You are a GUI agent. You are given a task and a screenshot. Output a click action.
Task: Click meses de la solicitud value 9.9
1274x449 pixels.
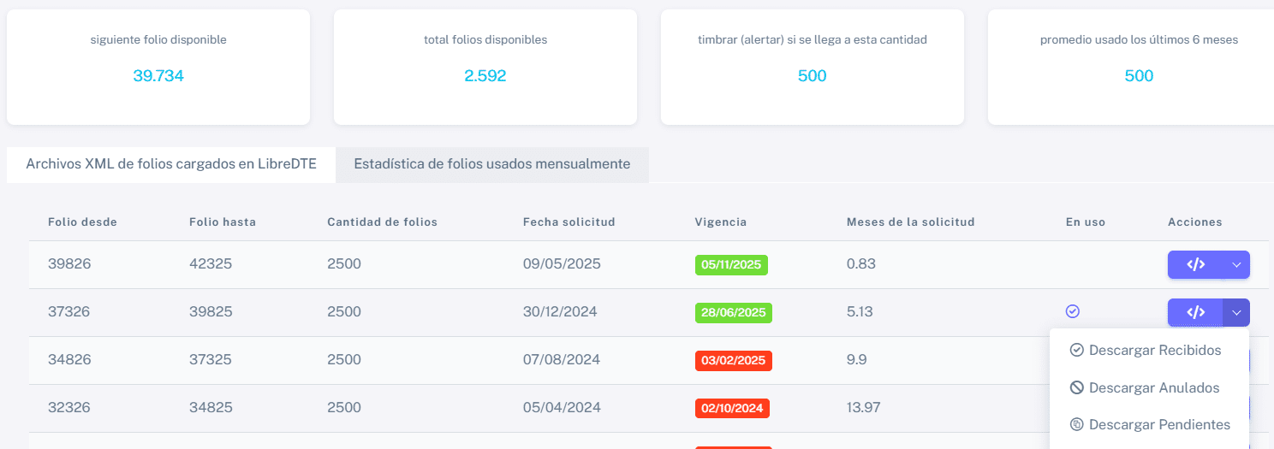[856, 360]
